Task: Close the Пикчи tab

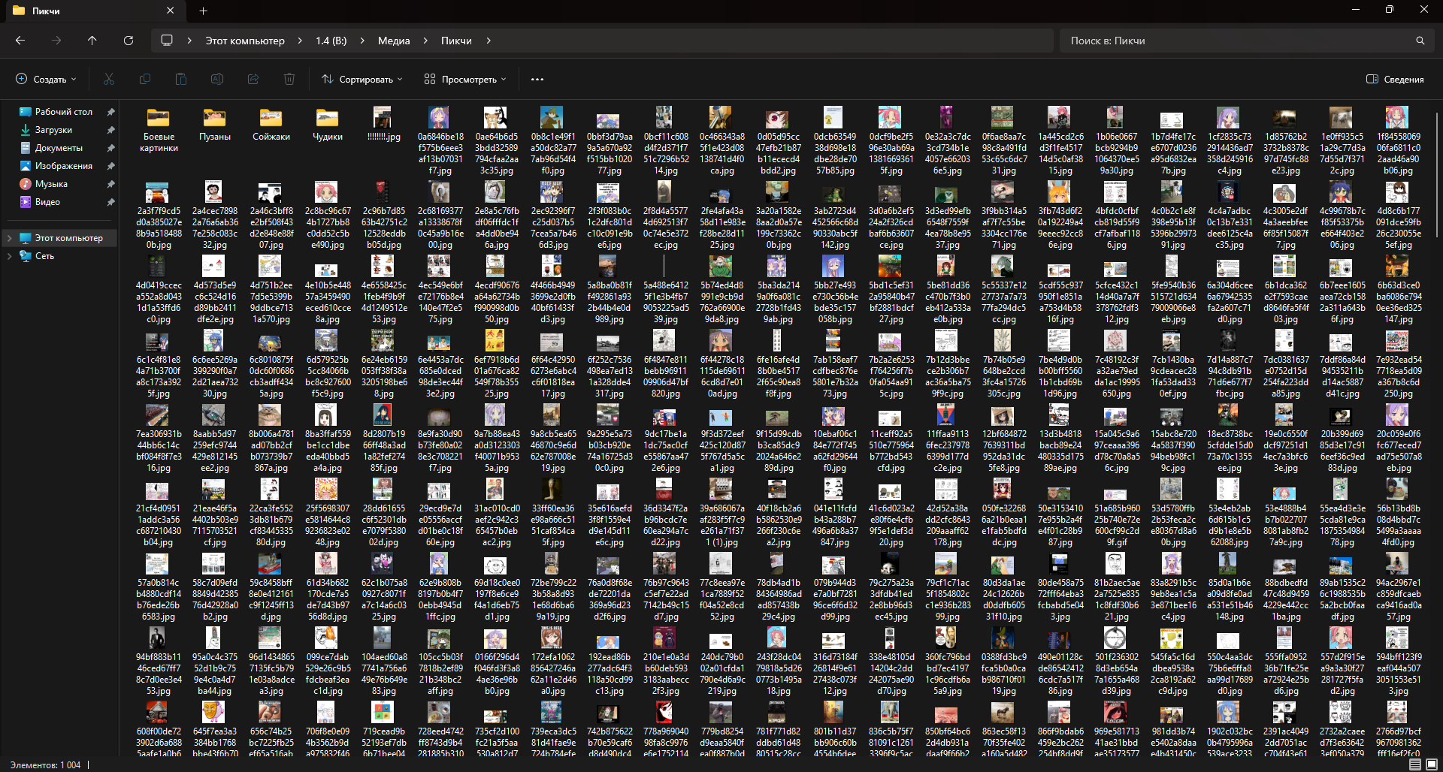Action: click(170, 11)
